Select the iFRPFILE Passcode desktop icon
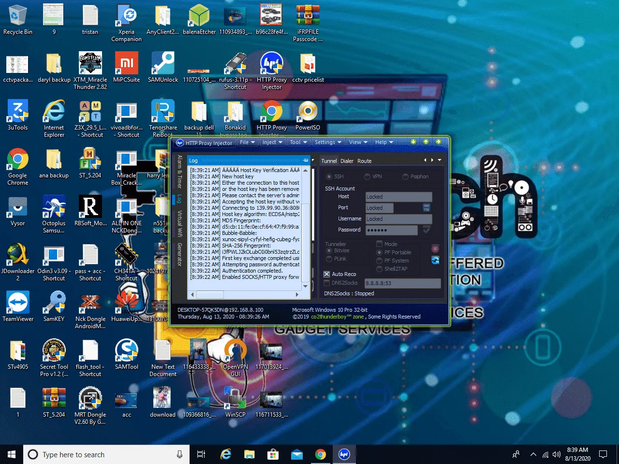This screenshot has height=464, width=619. coord(308,23)
